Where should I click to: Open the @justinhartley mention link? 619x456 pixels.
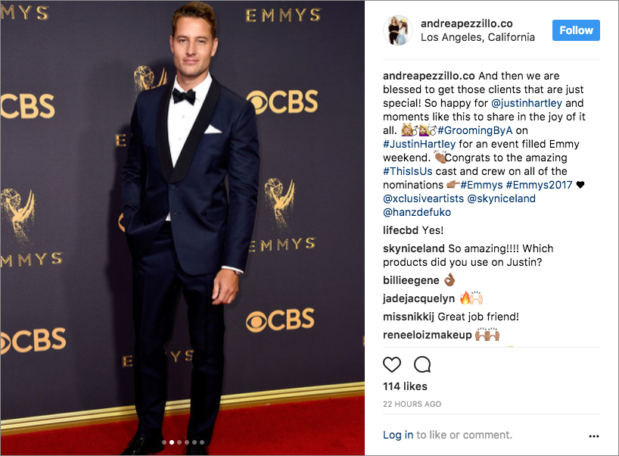click(526, 103)
